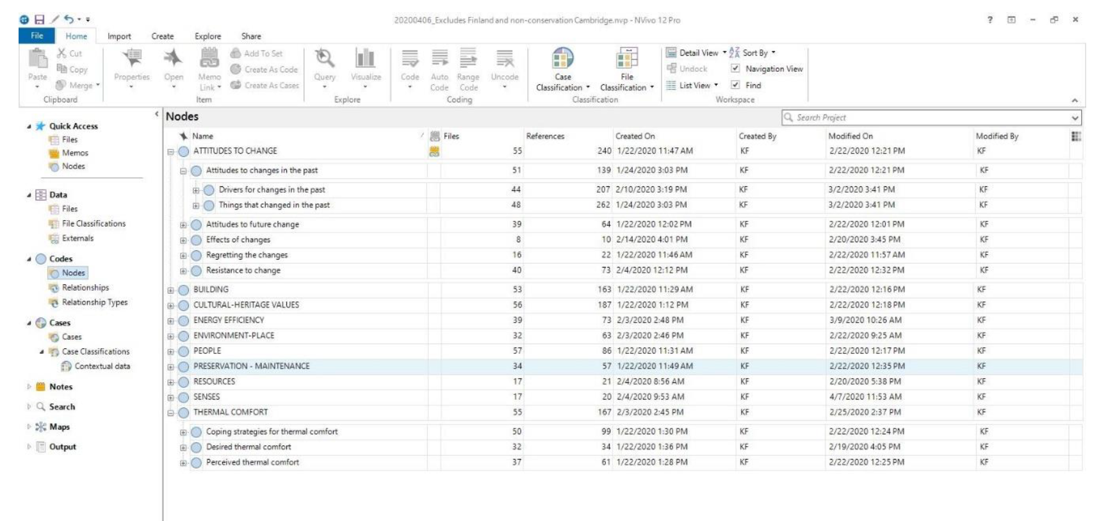1099x521 pixels.
Task: Select File Classifications under Data
Action: [94, 223]
